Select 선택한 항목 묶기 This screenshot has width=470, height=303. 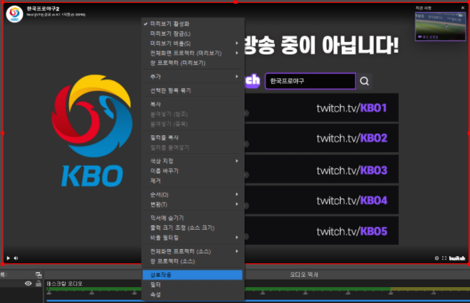click(192, 90)
